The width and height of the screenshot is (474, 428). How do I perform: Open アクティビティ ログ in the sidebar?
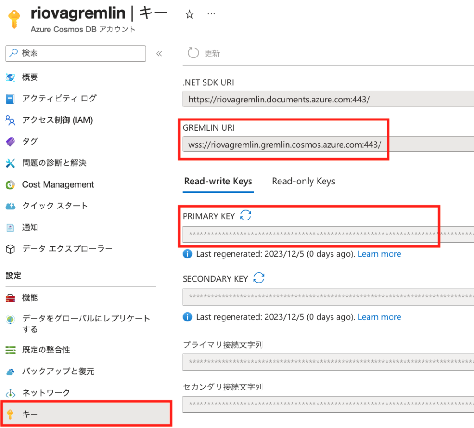click(x=59, y=98)
